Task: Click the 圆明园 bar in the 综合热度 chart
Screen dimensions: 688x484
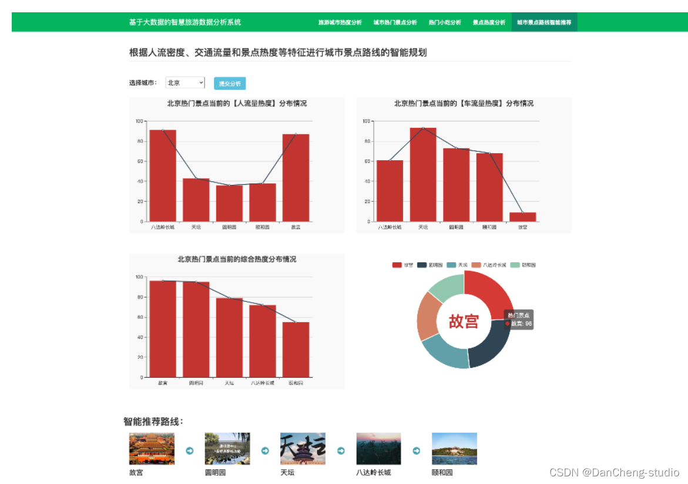Action: (196, 329)
